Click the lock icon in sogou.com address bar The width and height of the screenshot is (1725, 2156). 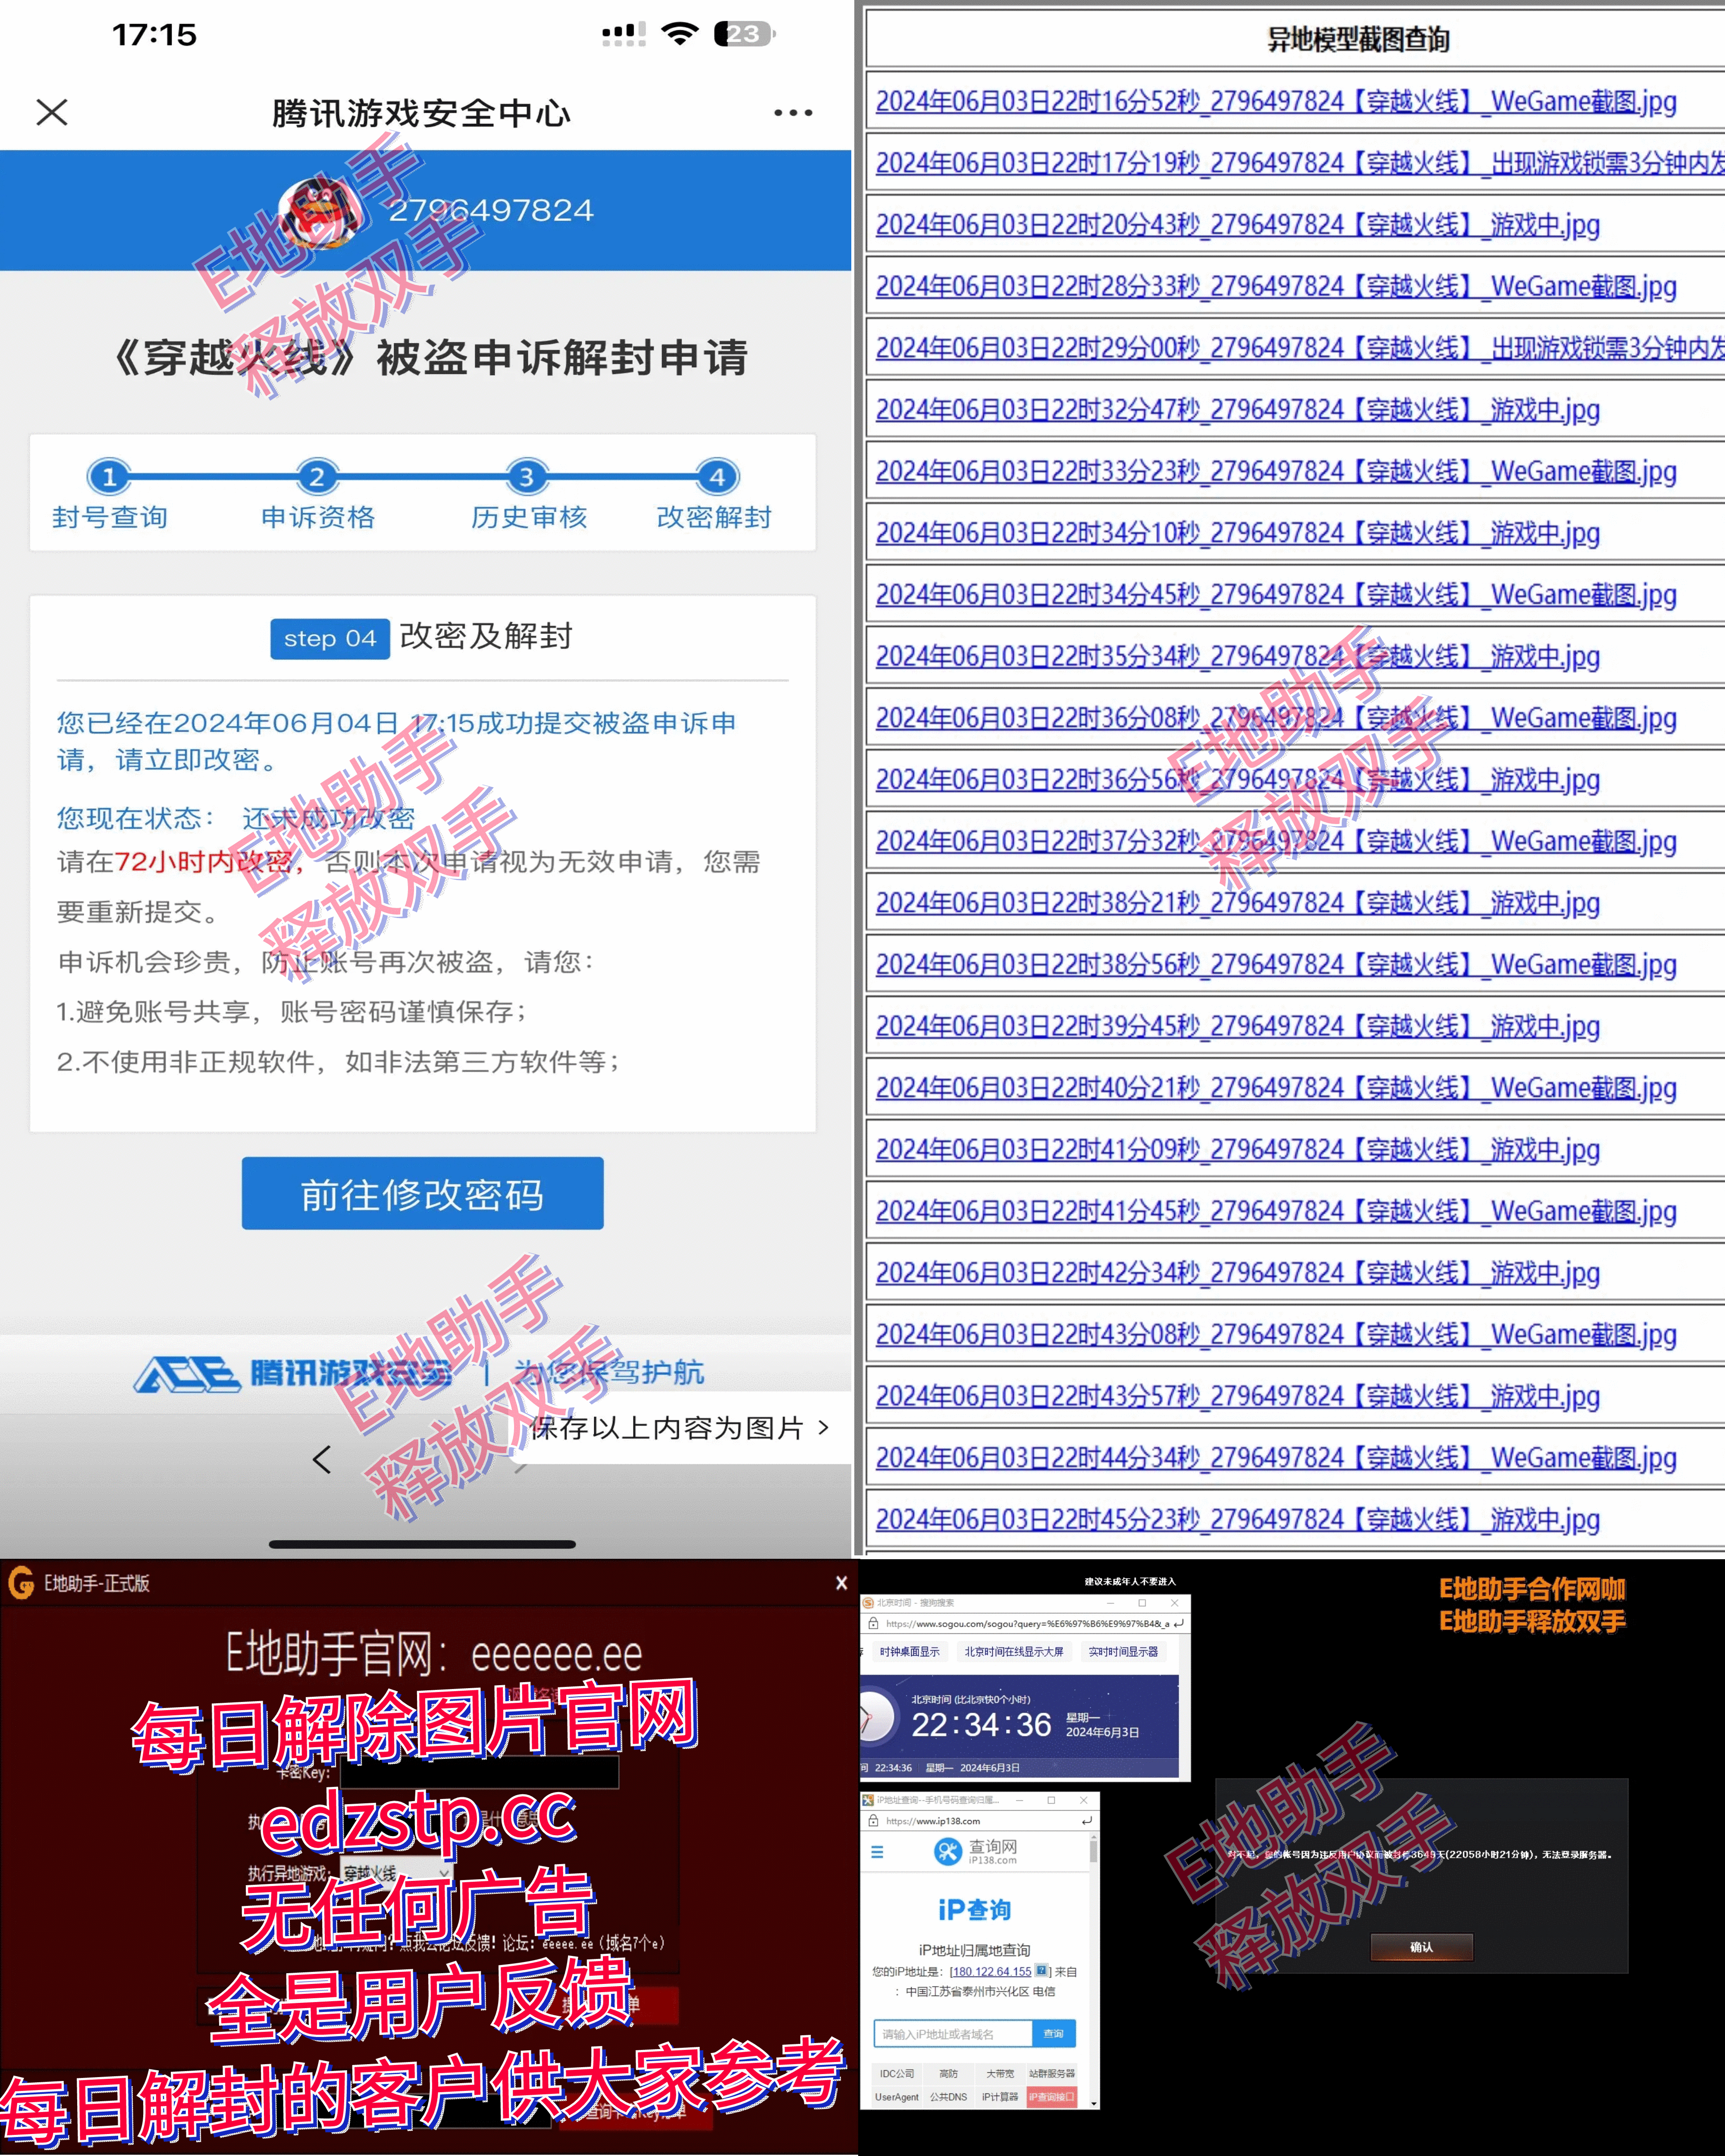click(x=873, y=1624)
